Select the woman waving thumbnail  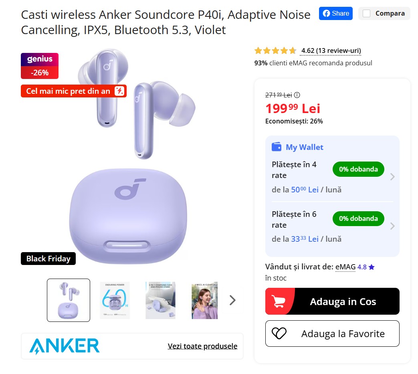click(204, 300)
